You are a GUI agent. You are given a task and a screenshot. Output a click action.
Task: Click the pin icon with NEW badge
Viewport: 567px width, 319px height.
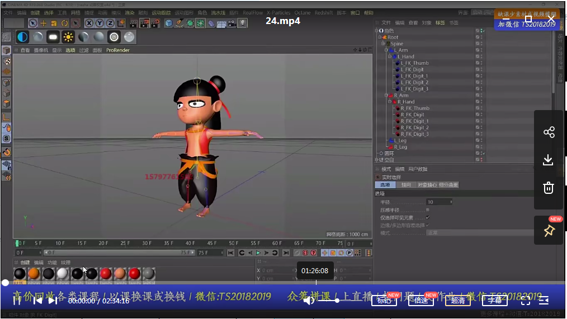549,231
